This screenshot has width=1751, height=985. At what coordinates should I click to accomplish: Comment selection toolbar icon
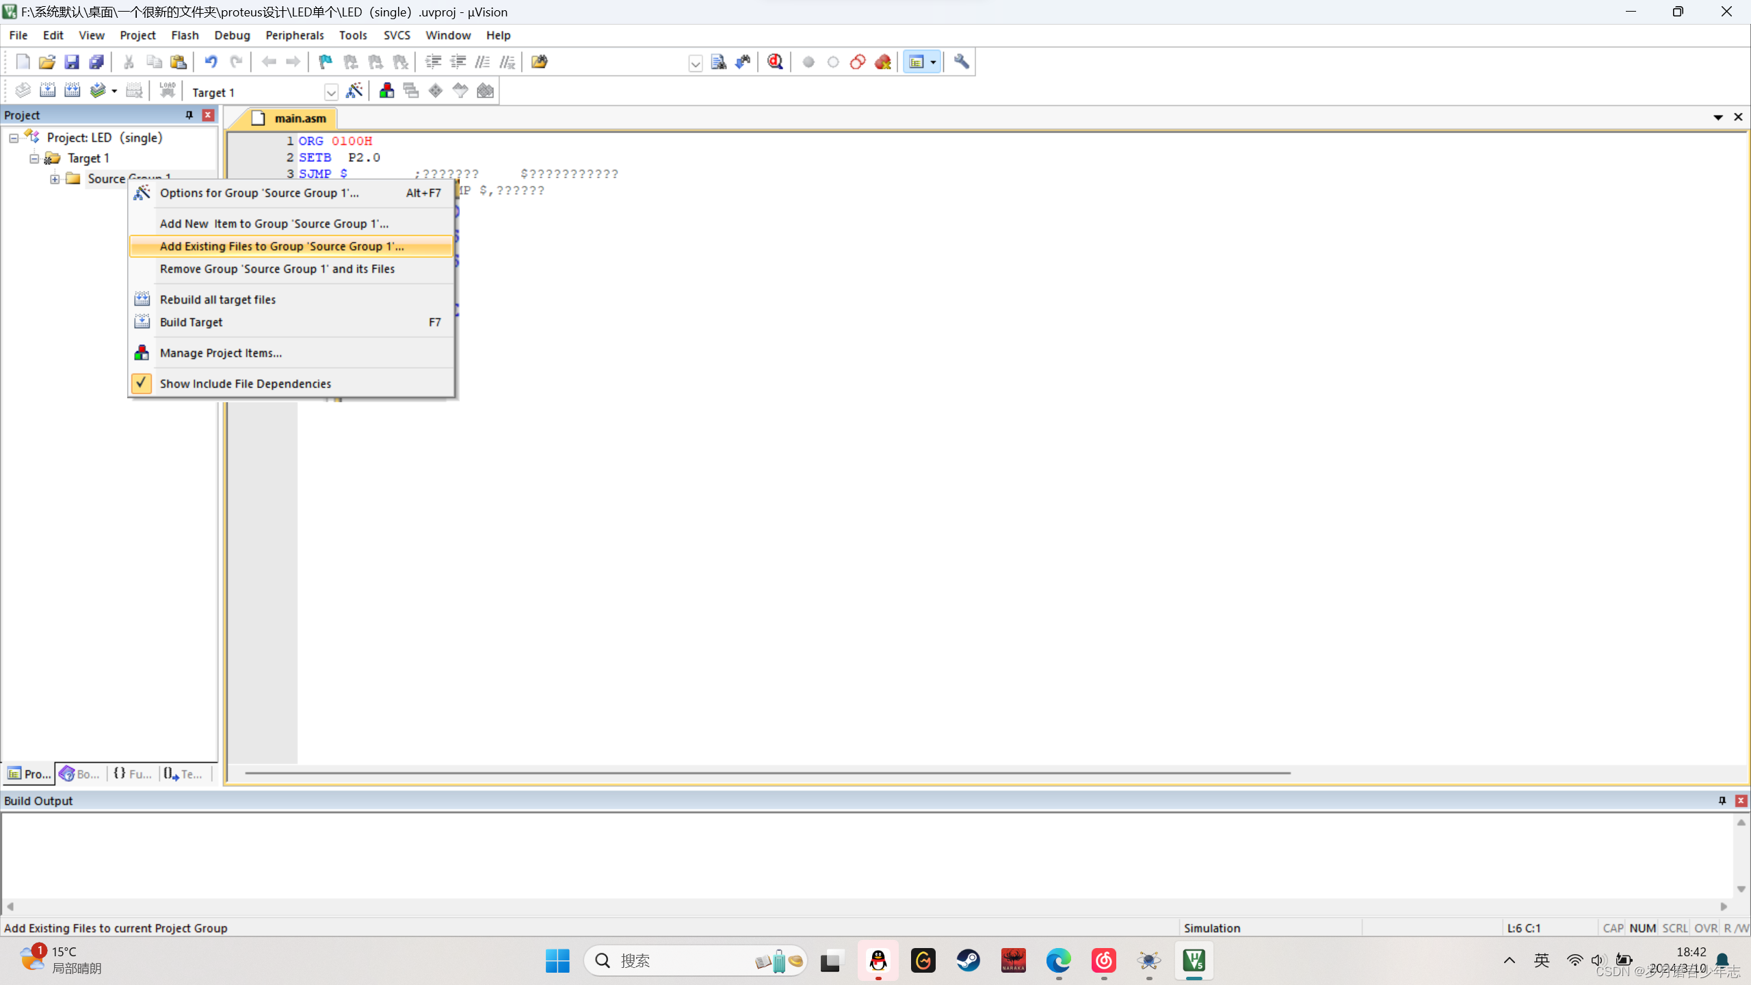tap(482, 62)
